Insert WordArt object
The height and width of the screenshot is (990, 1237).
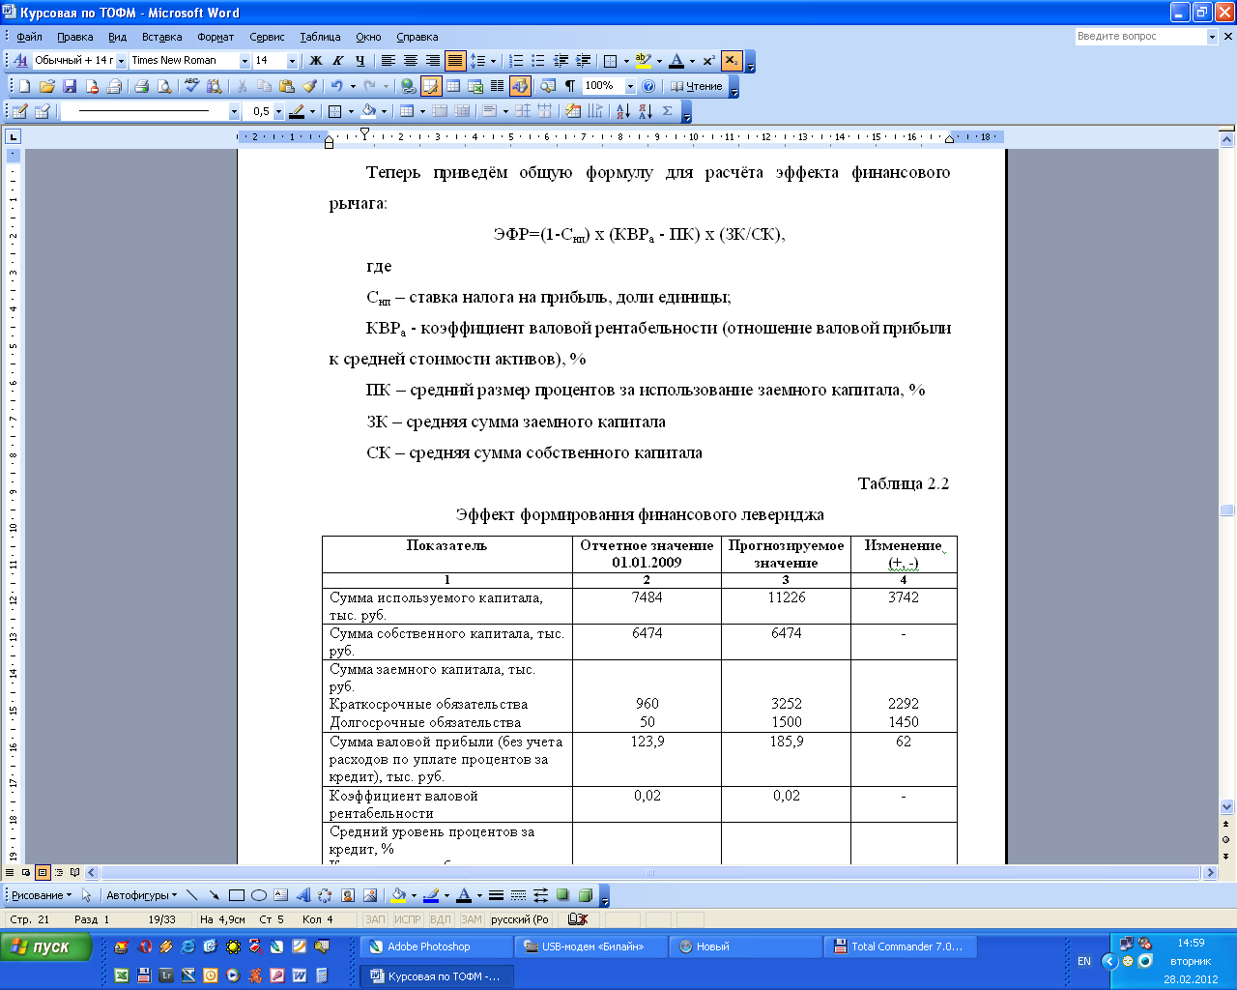(x=302, y=895)
